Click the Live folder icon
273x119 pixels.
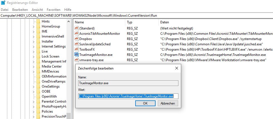click(38, 51)
